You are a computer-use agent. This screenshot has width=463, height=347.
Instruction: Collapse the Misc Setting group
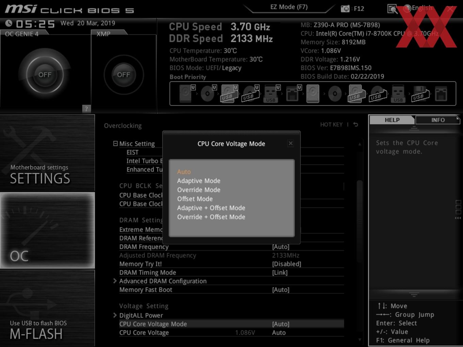point(115,144)
